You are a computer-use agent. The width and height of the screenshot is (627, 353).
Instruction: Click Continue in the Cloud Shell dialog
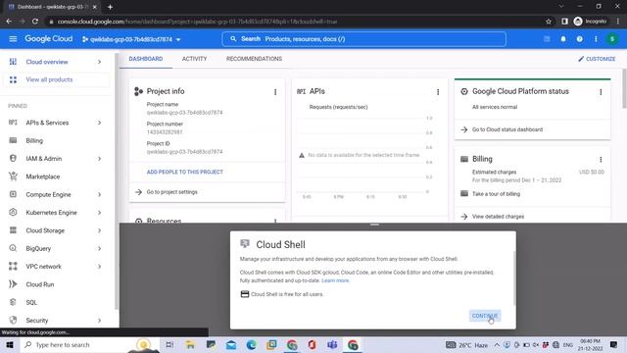(x=485, y=316)
